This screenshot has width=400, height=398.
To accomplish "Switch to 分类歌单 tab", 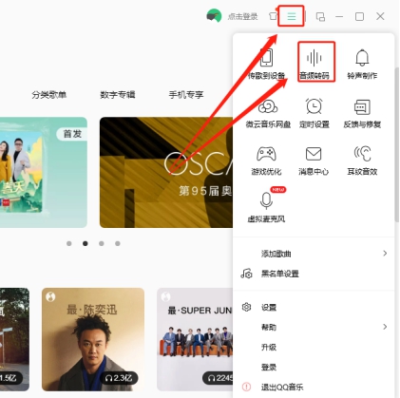I will [x=49, y=95].
